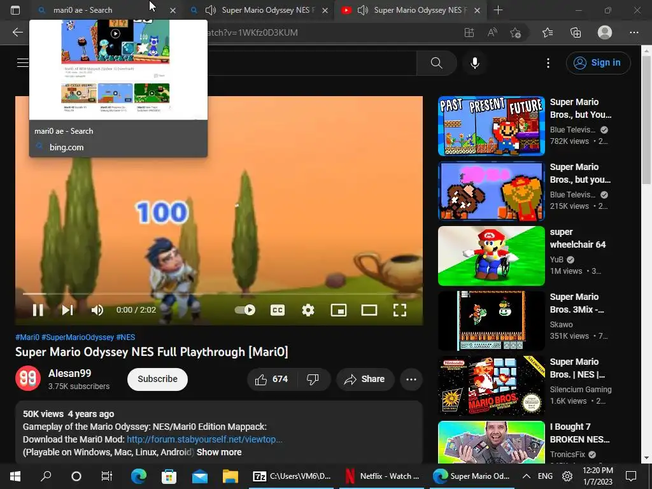Open the Alesan99 channel name

(70, 373)
